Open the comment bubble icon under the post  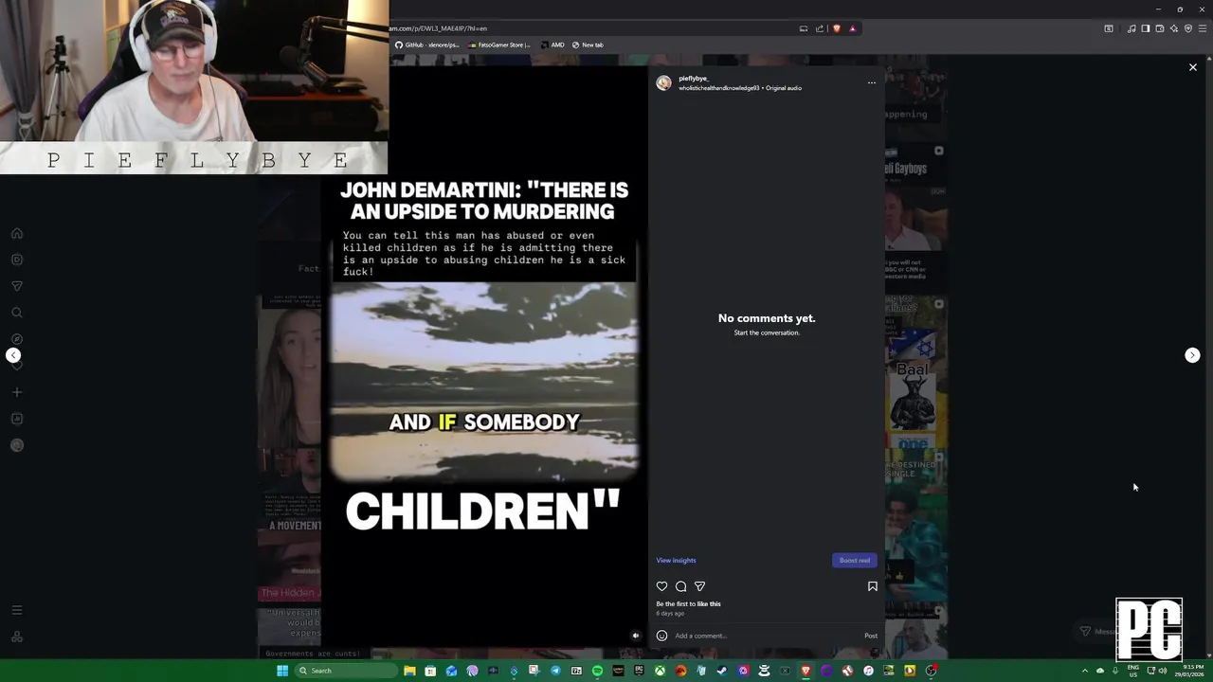click(x=680, y=586)
